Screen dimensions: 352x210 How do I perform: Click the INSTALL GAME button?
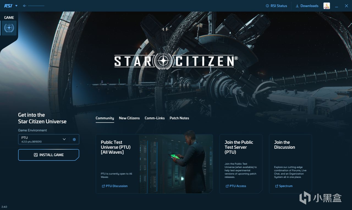pyautogui.click(x=49, y=155)
